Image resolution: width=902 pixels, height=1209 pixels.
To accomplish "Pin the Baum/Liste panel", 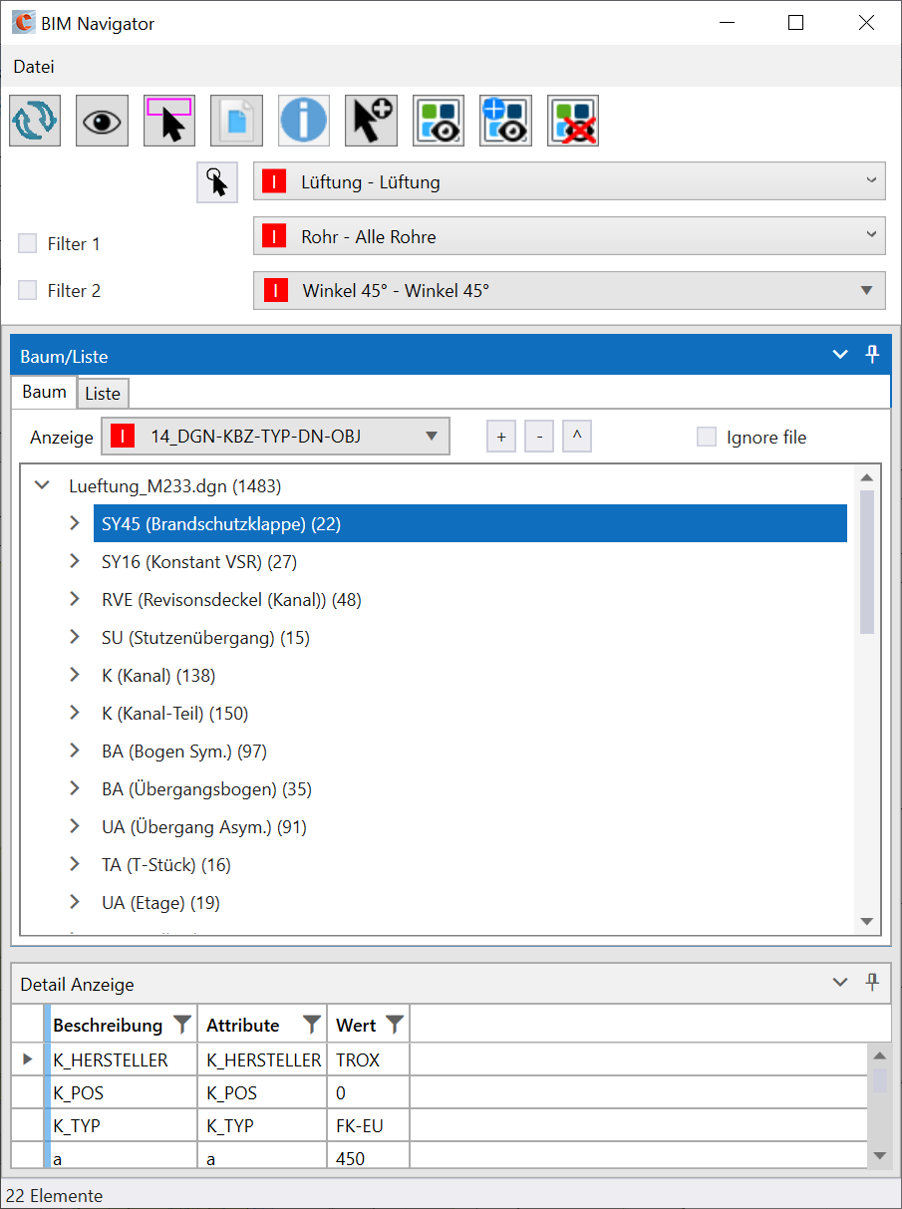I will pos(872,355).
